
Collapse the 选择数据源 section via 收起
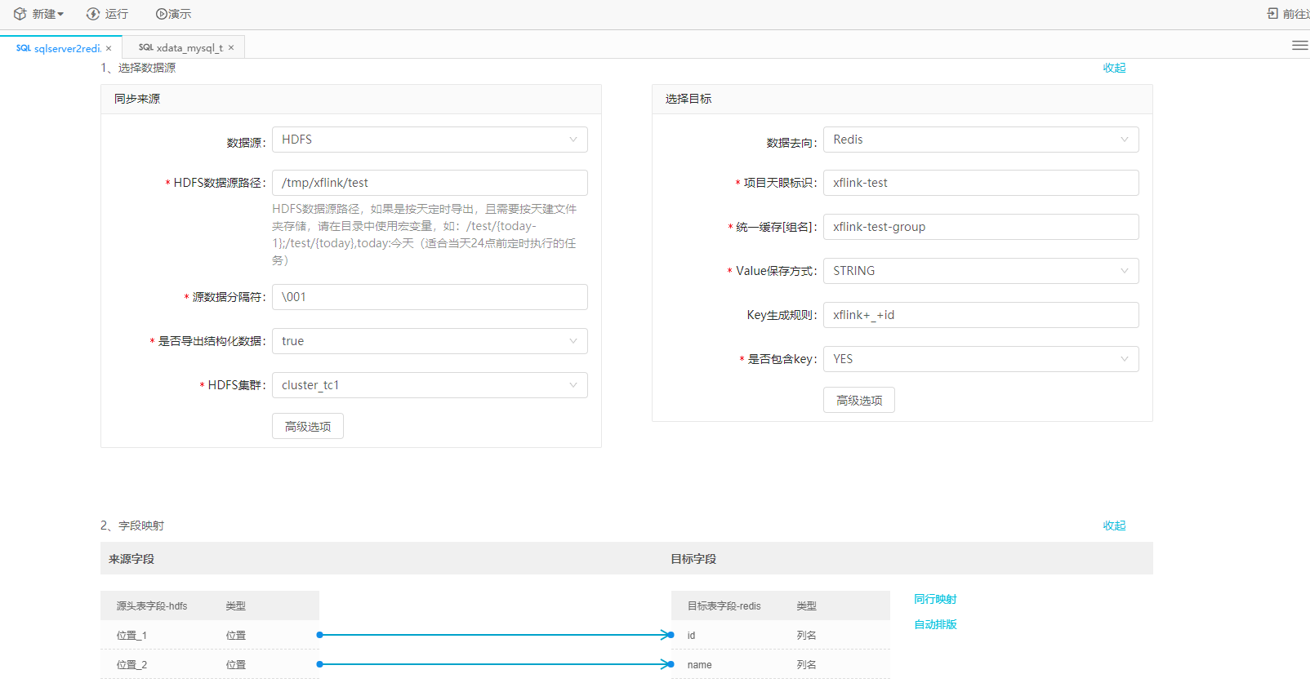(1114, 68)
